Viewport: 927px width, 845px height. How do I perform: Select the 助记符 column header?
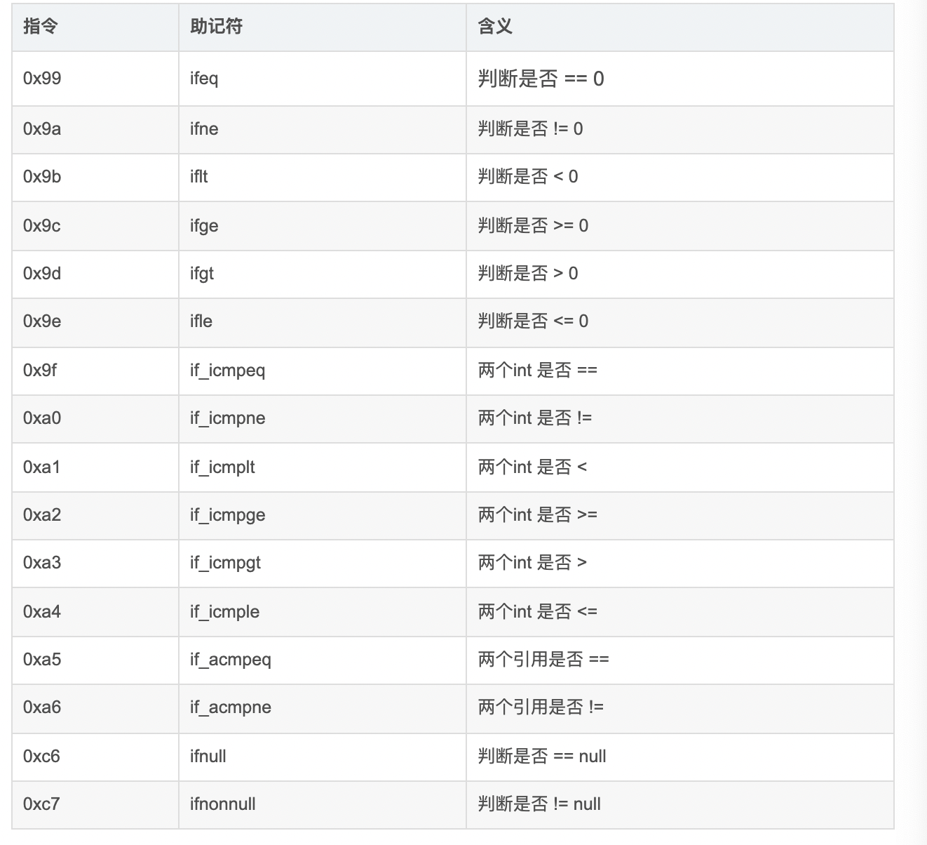[x=323, y=27]
